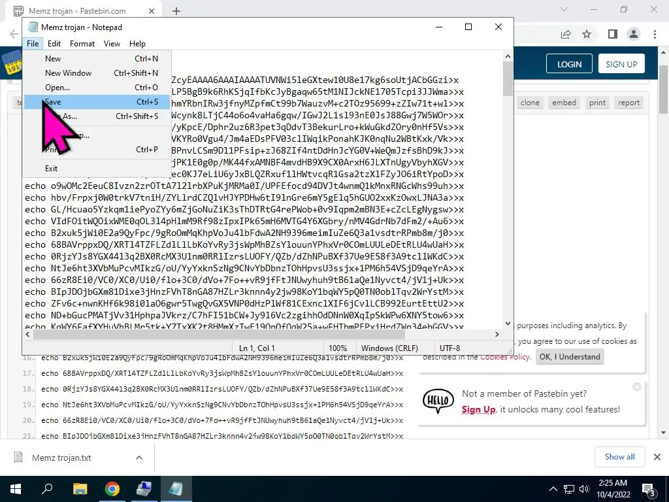This screenshot has width=669, height=502.
Task: Click the print button on Pastebin
Action: (x=597, y=103)
